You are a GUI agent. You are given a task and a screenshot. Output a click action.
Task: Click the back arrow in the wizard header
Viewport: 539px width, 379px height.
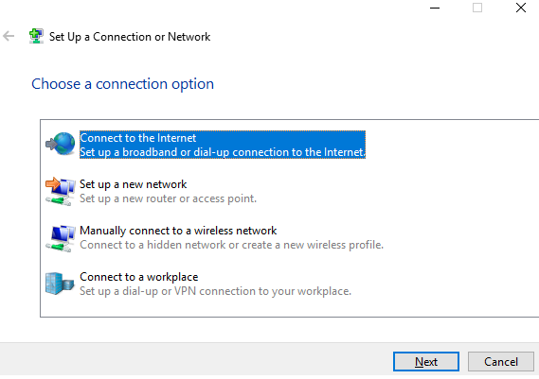pyautogui.click(x=9, y=36)
